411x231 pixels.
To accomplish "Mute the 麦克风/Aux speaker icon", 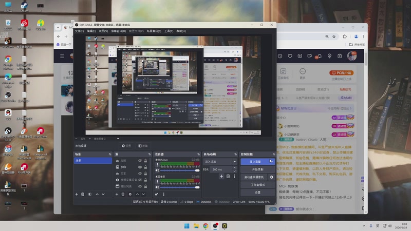I will click(157, 170).
